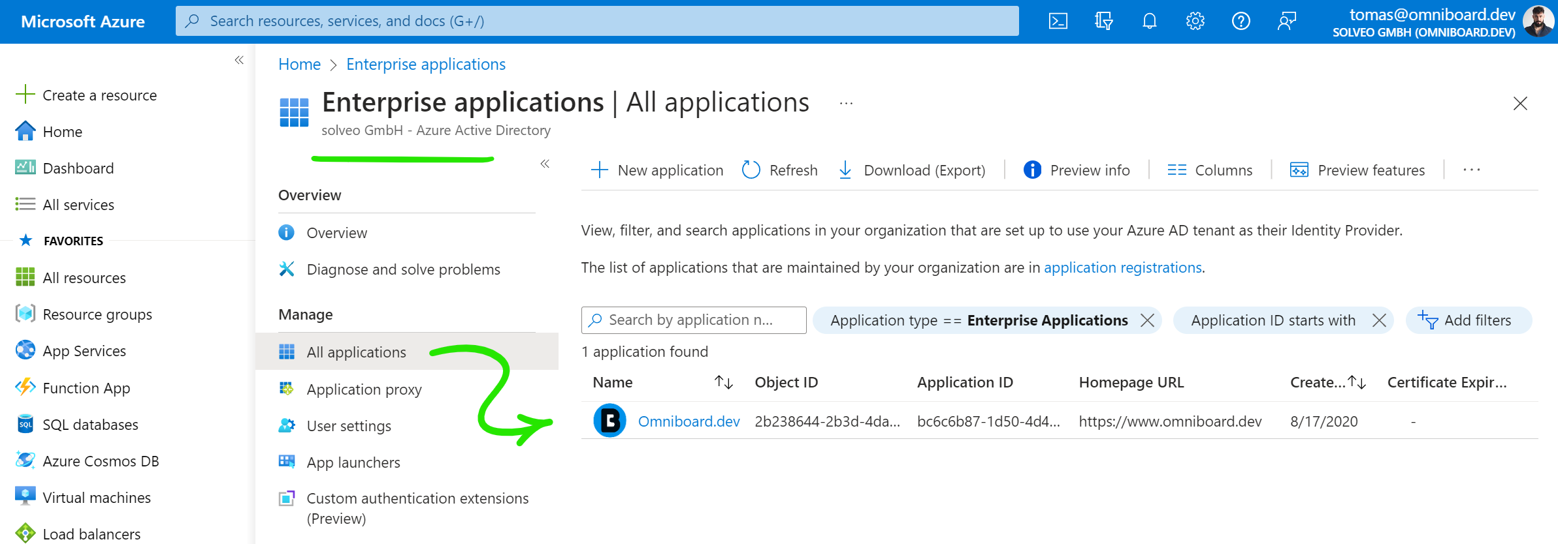The image size is (1558, 544).
Task: Close the Enterprise applications blade
Action: point(1520,104)
